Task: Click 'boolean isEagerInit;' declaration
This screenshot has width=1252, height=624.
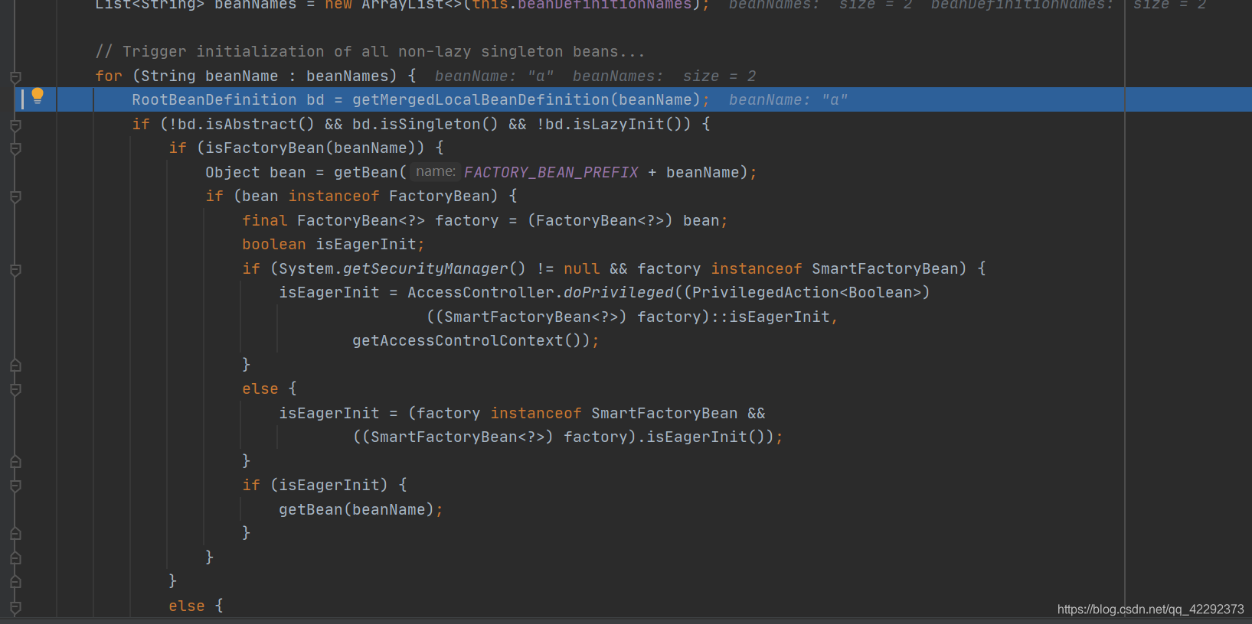Action: 333,245
